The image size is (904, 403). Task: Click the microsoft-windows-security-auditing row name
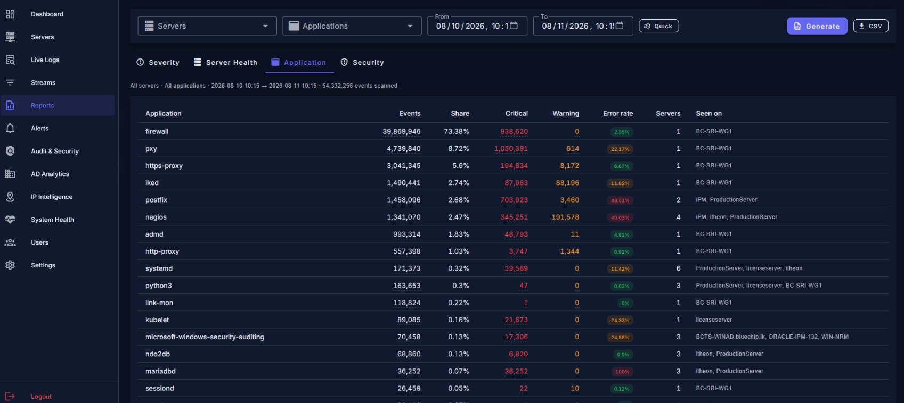[x=205, y=337]
